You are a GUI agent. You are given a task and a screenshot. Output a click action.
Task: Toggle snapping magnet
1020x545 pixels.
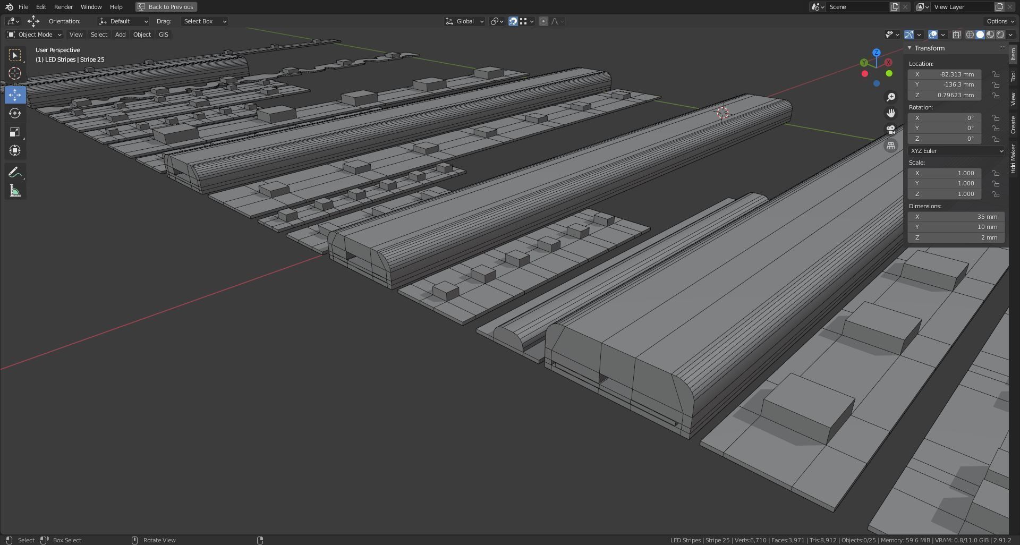[x=513, y=21]
